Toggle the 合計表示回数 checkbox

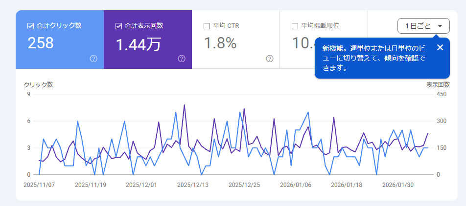coord(118,26)
